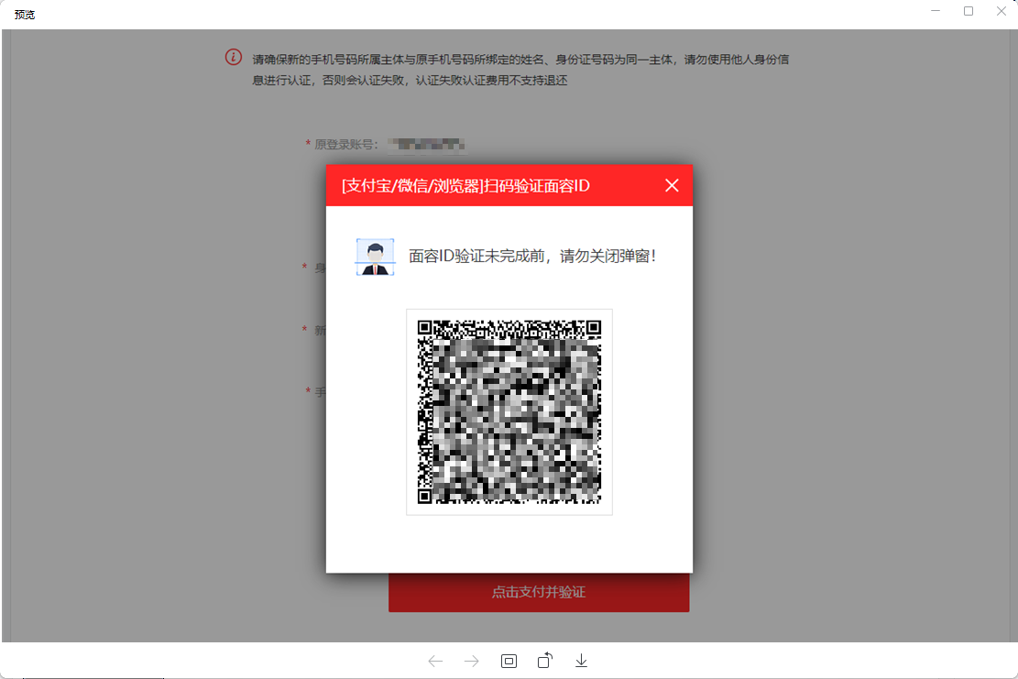Click the 点击支付并验证 button

coord(539,592)
